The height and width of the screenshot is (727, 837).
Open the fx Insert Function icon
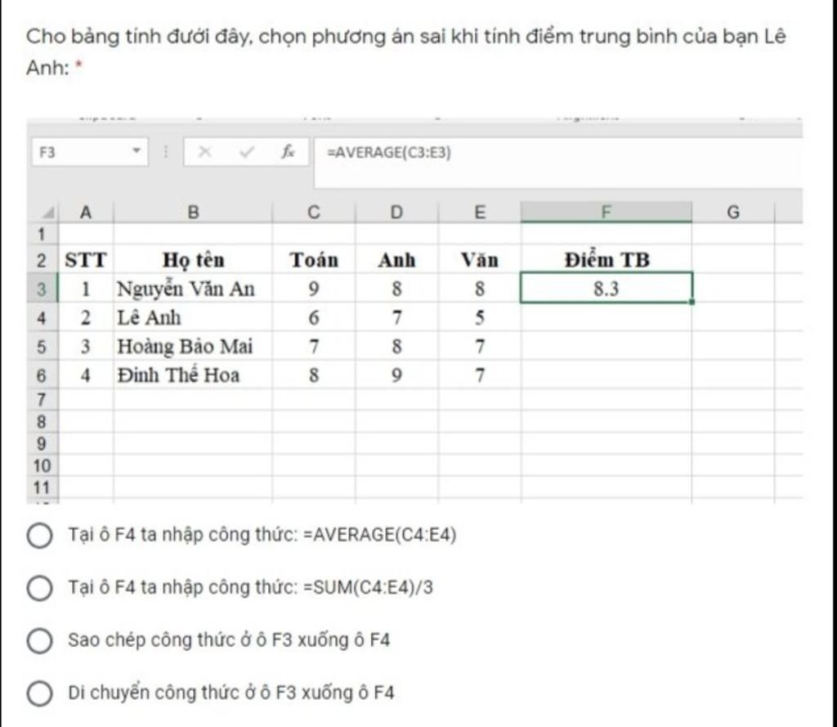[x=288, y=152]
